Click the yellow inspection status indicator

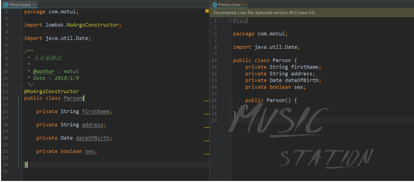coord(207,11)
